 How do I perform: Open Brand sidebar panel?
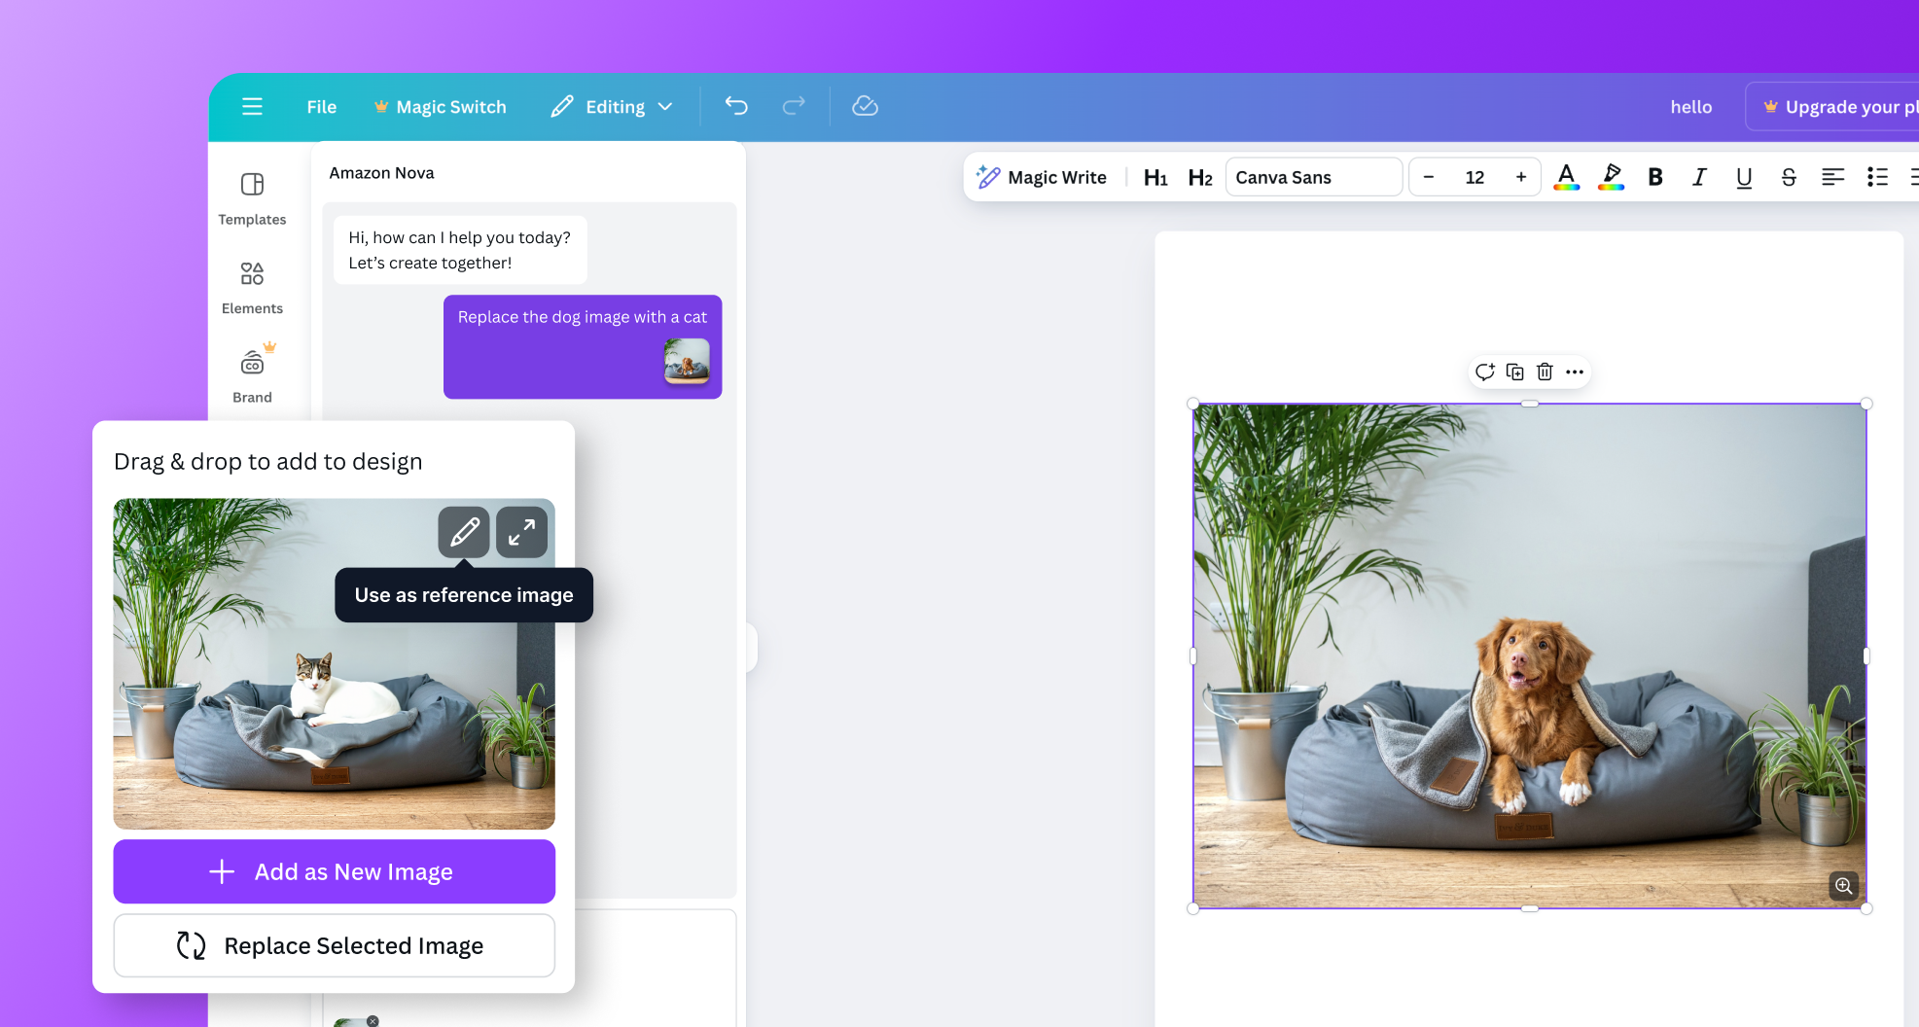click(x=252, y=375)
